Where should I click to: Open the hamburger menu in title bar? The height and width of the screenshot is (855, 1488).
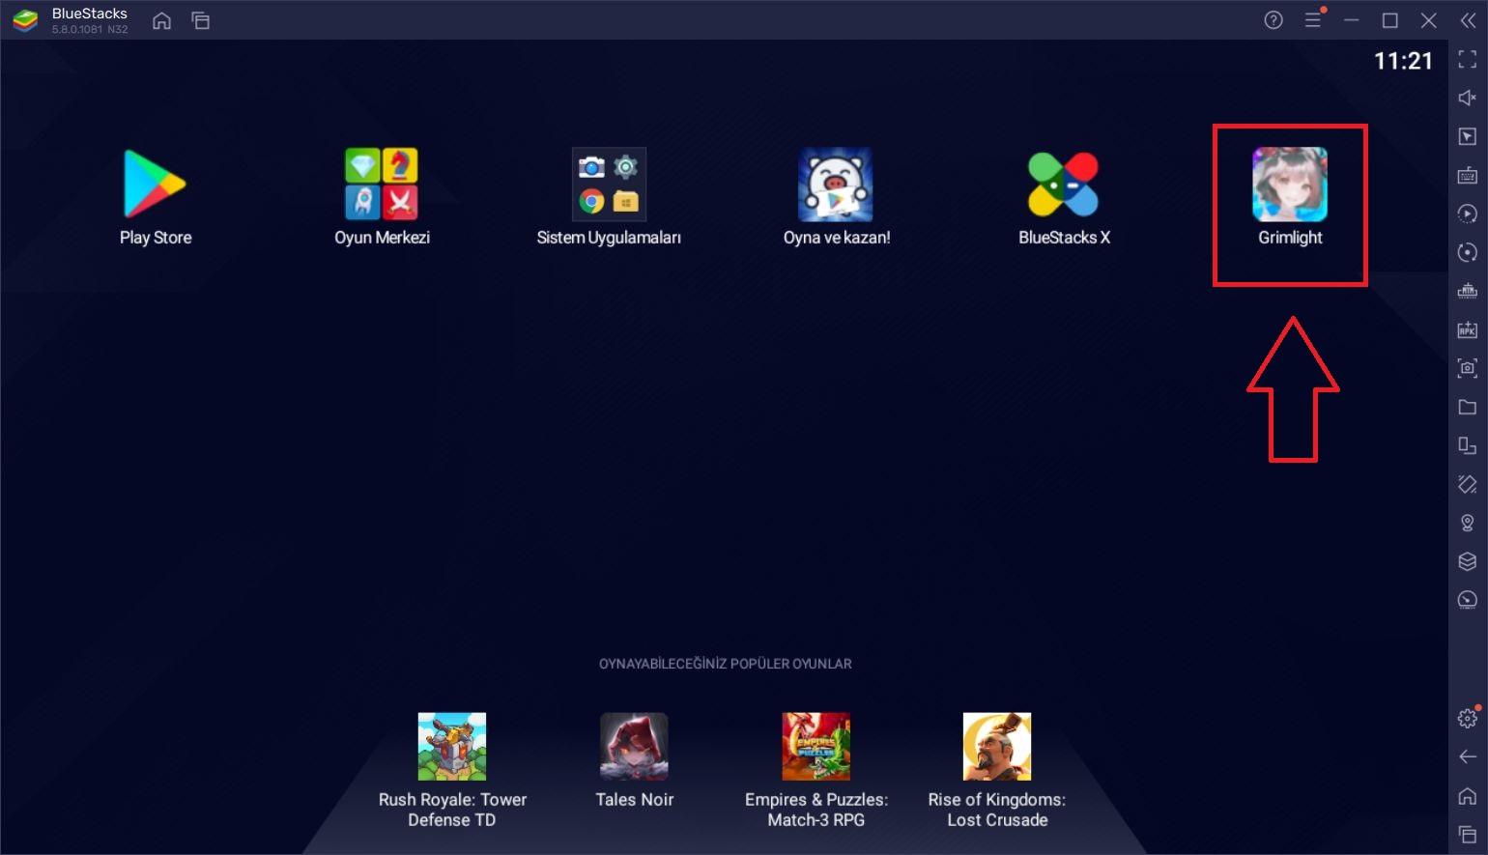tap(1313, 20)
